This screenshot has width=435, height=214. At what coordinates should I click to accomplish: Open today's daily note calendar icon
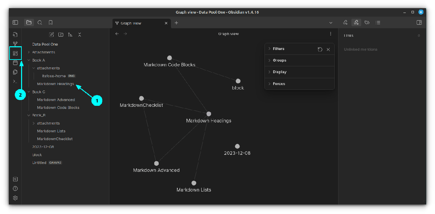point(15,63)
